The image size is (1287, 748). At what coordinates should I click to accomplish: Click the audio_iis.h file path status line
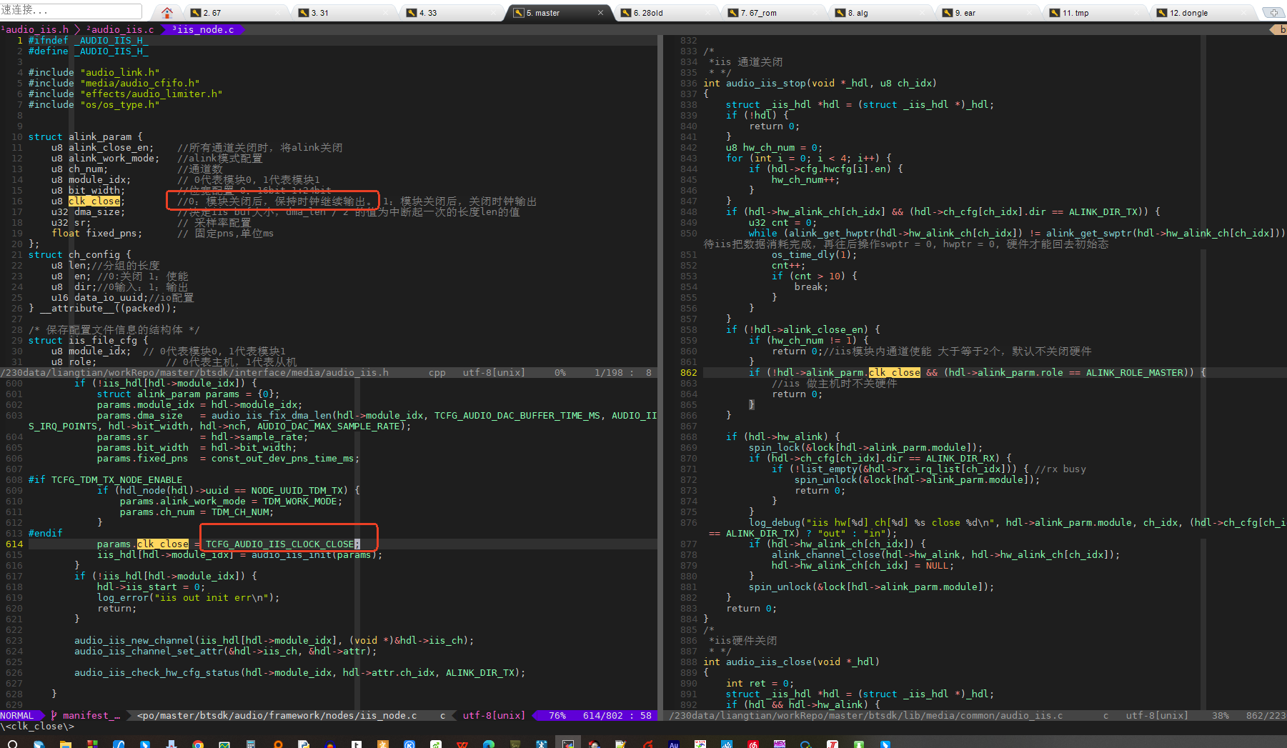click(x=194, y=372)
